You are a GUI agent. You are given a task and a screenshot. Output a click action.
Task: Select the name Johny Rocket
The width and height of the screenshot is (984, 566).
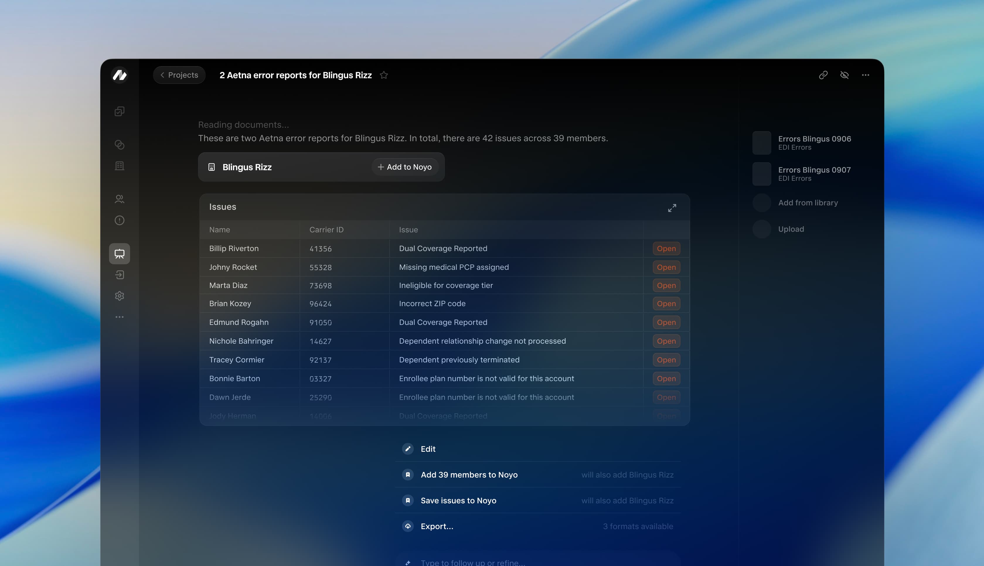tap(233, 267)
